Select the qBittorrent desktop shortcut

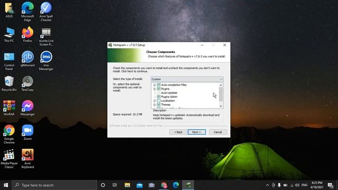point(27,59)
